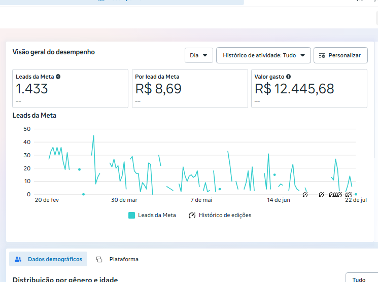Viewport: 378px width, 282px height.
Task: Toggle Histórico de edições legend label
Action: 225,215
